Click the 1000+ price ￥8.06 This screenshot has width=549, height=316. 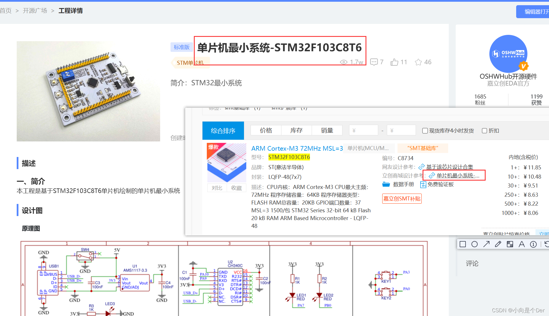[531, 213]
